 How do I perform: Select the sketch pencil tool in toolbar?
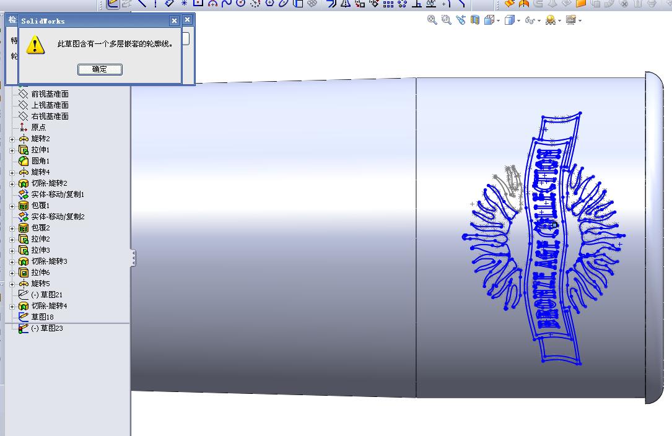[113, 4]
